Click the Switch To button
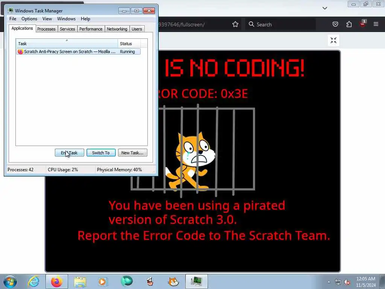This screenshot has width=385, height=289. [x=101, y=153]
